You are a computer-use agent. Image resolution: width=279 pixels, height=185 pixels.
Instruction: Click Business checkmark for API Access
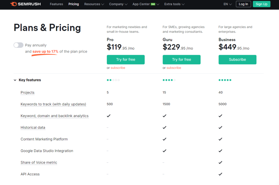pyautogui.click(x=220, y=174)
